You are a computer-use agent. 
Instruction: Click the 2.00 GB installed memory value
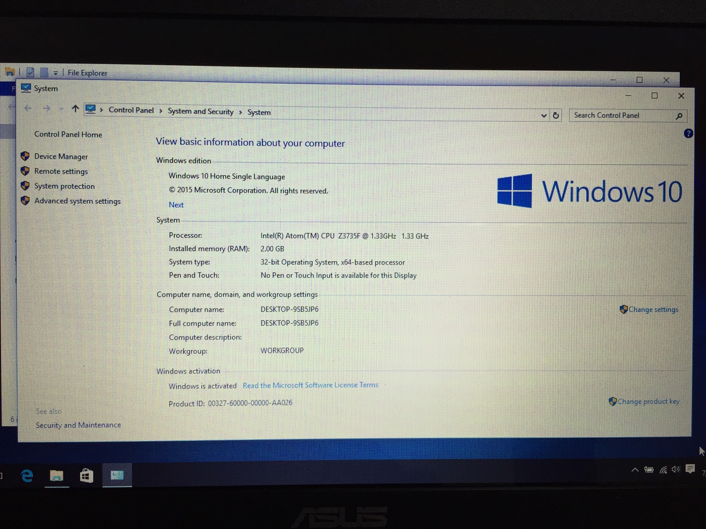pyautogui.click(x=272, y=249)
